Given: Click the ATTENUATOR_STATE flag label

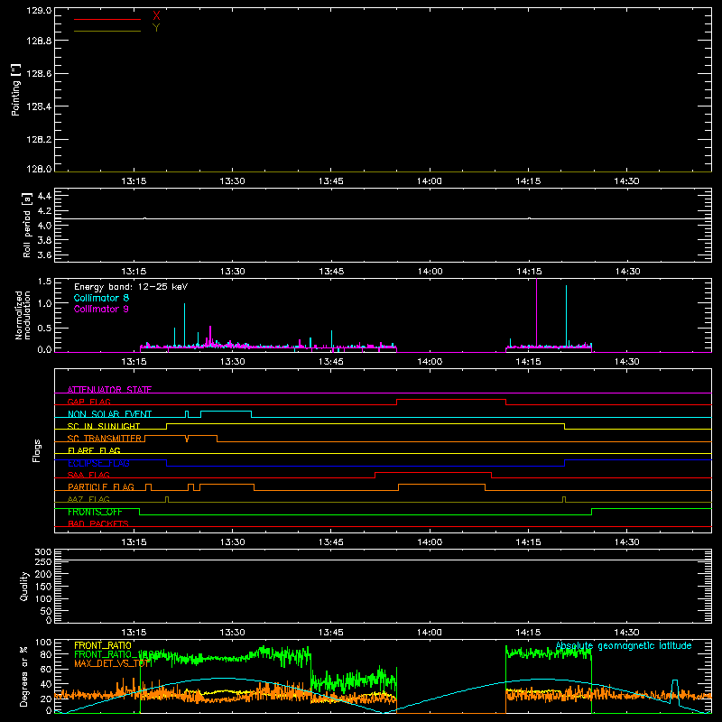Looking at the screenshot, I should (109, 390).
